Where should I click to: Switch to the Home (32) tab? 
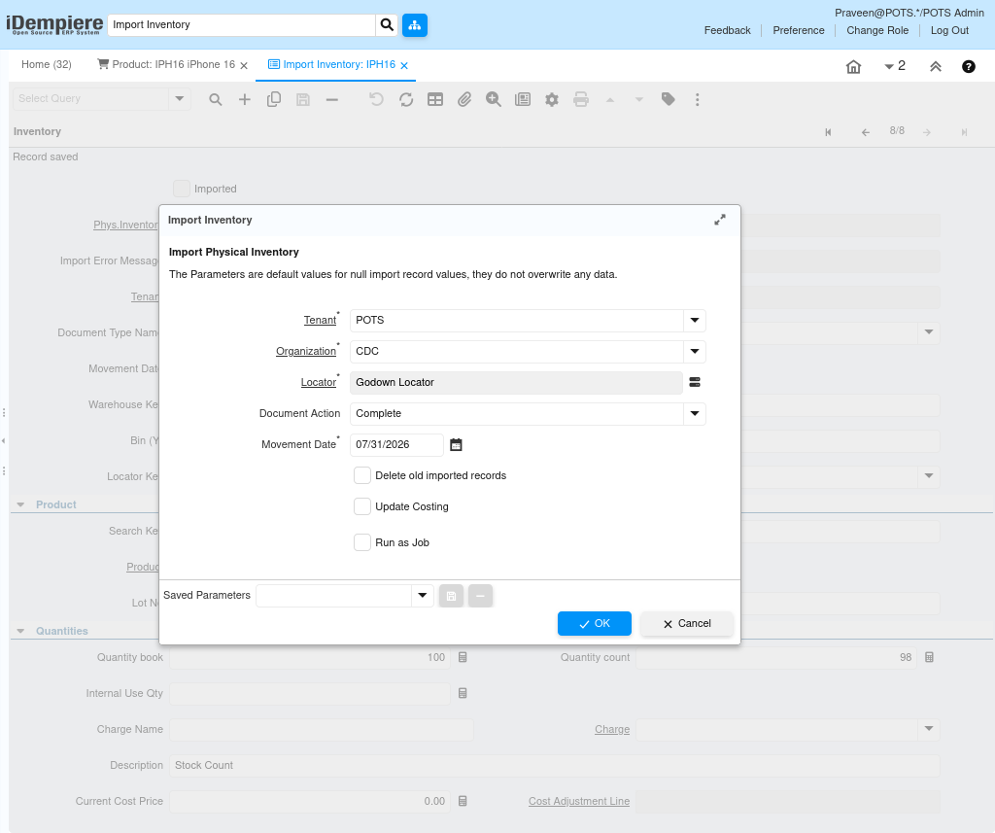[x=47, y=65]
